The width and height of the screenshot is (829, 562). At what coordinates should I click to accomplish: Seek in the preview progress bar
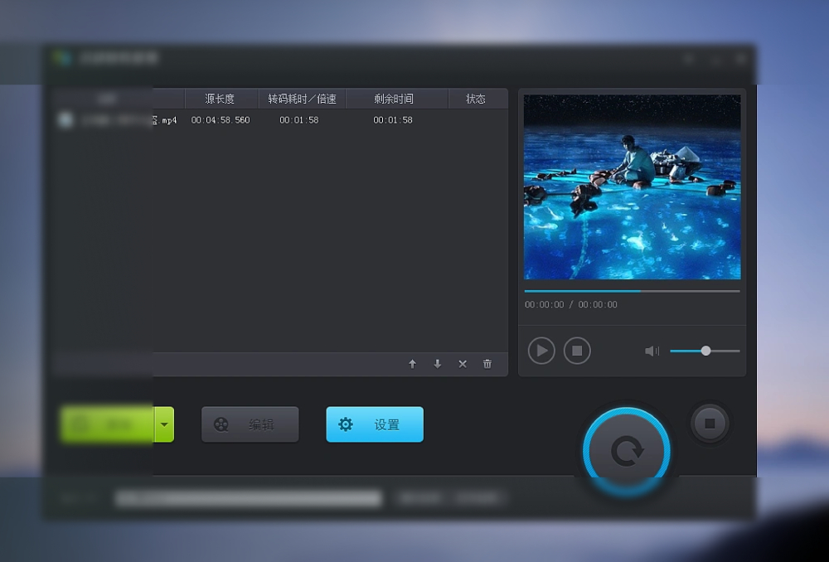[633, 291]
